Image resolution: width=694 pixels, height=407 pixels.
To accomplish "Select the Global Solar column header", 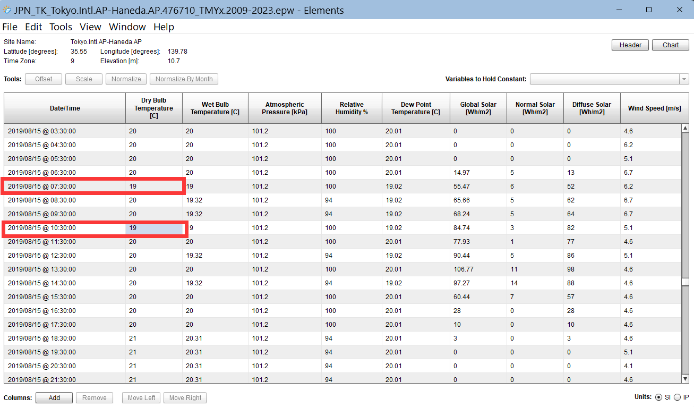I will pyautogui.click(x=478, y=108).
